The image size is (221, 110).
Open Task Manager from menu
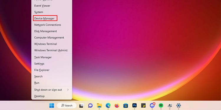click(x=52, y=57)
